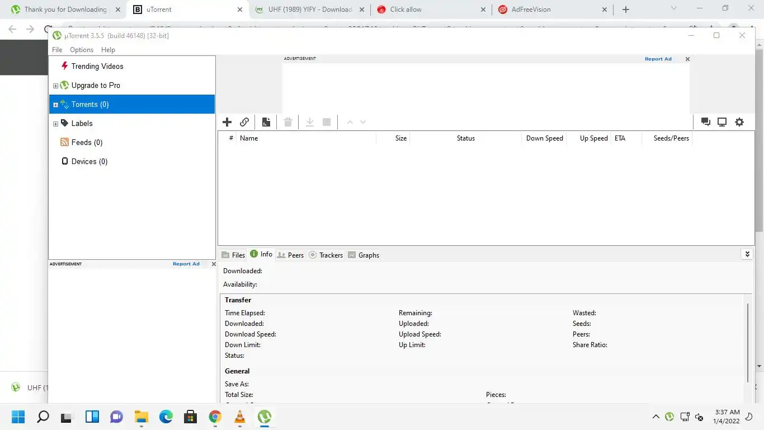Image resolution: width=764 pixels, height=430 pixels.
Task: Open the Help menu
Action: (108, 50)
